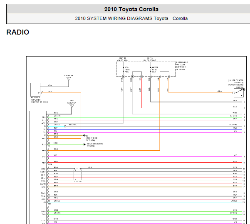Click the ORG wire label leaving the antenna amplifier
Viewport: 250px width, 224px height.
(50, 92)
